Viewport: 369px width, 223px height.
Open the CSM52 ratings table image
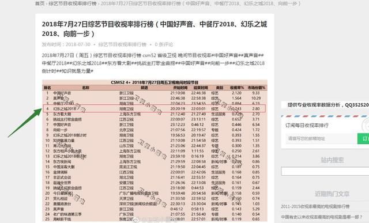click(155, 151)
